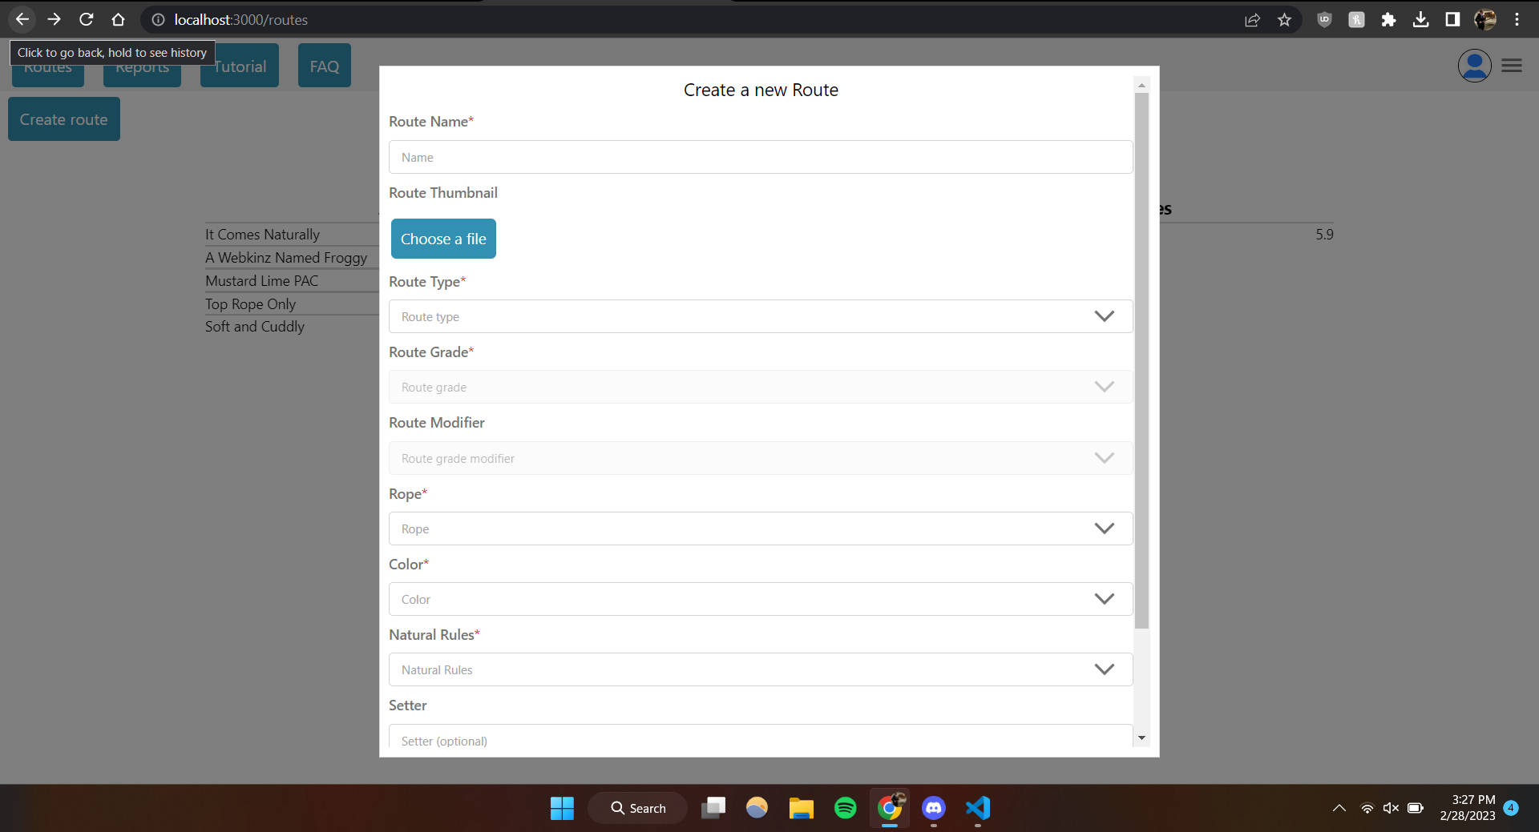Screen dimensions: 1539x832
Task: Open the browser sidebar panel icon
Action: pyautogui.click(x=1452, y=19)
